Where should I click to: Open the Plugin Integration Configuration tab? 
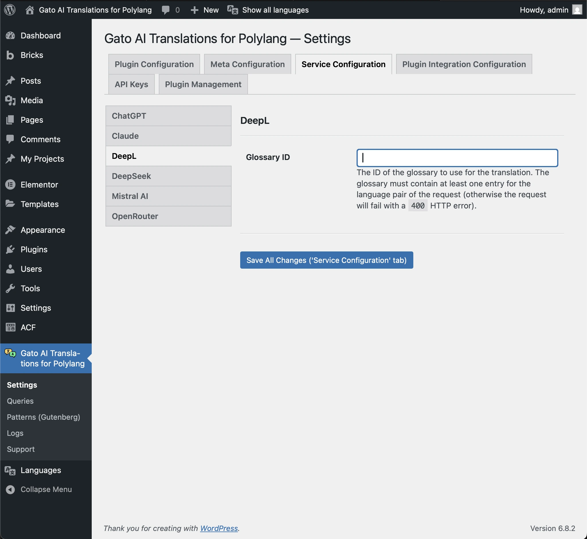click(463, 64)
